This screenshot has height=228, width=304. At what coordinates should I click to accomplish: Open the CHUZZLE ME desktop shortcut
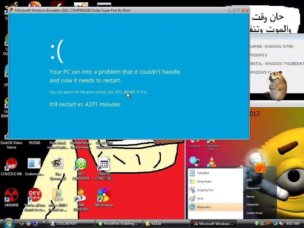12,167
